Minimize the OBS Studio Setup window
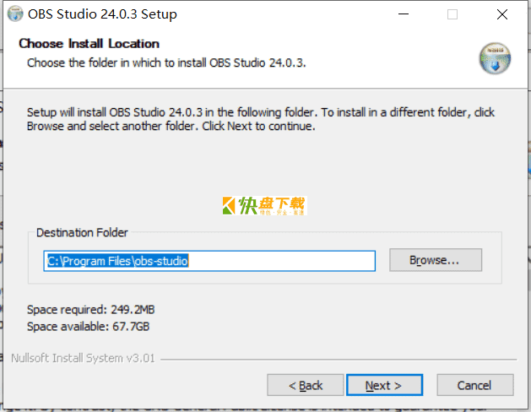This screenshot has height=412, width=531. click(404, 14)
